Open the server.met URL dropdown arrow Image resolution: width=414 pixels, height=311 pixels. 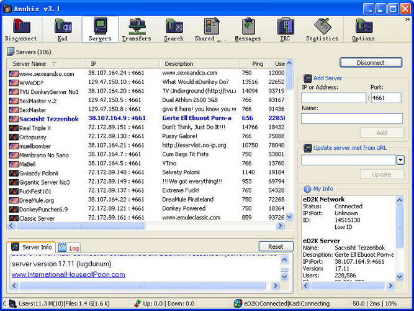400,160
